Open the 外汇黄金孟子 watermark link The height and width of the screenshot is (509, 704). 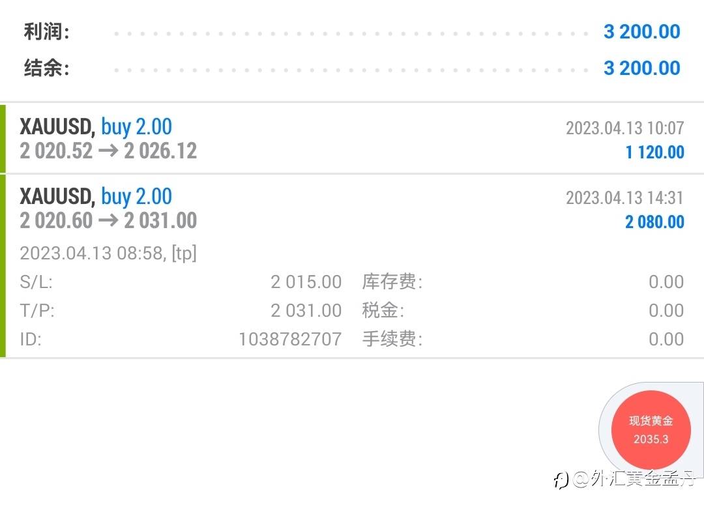point(636,481)
